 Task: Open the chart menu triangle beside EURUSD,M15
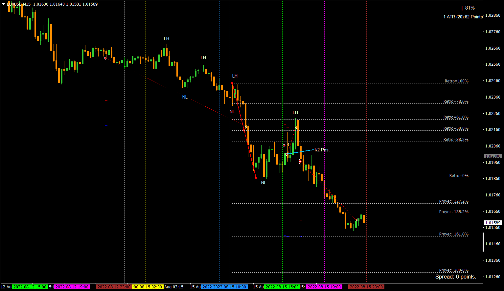(x=4, y=4)
